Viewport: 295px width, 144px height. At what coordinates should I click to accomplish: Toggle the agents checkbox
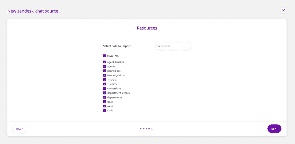[104, 66]
